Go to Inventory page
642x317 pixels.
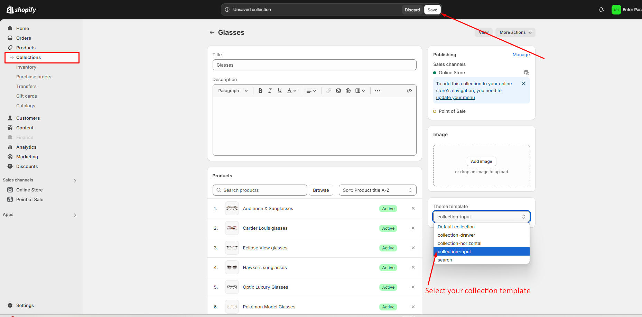click(x=26, y=67)
